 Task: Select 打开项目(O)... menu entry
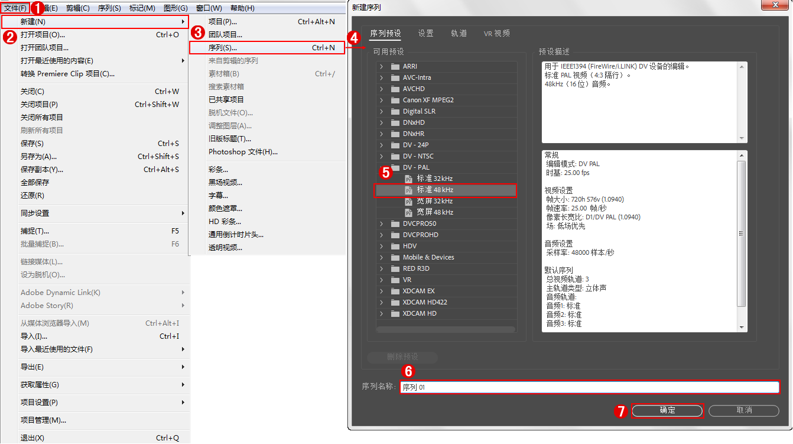(x=95, y=35)
